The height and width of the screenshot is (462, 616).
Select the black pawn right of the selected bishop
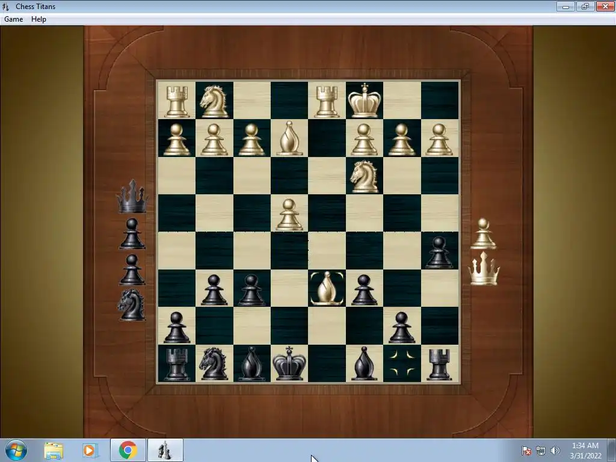(x=364, y=291)
